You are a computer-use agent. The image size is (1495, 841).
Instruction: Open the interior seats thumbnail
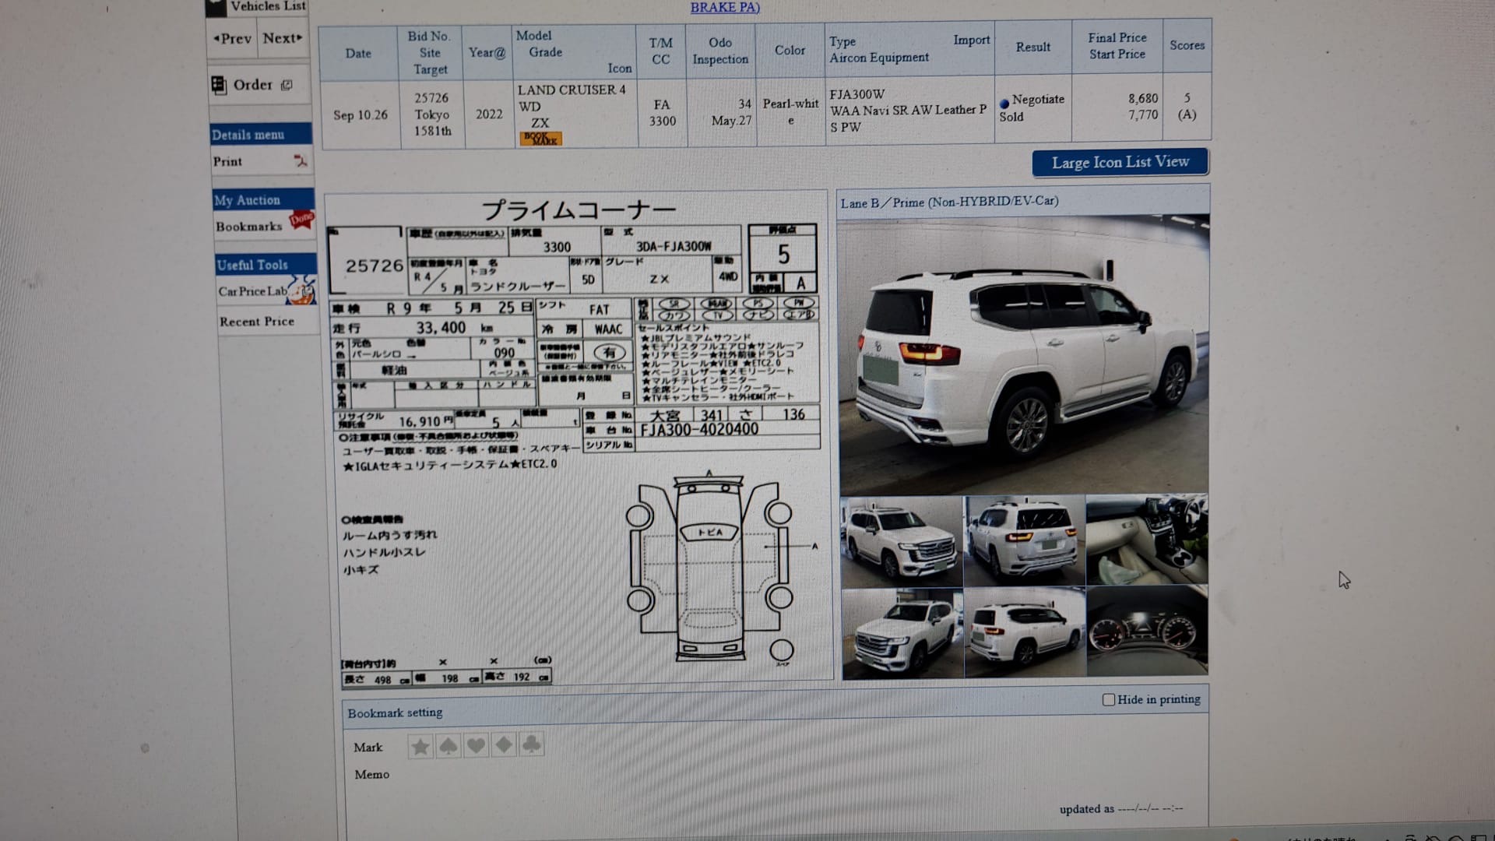point(1147,540)
